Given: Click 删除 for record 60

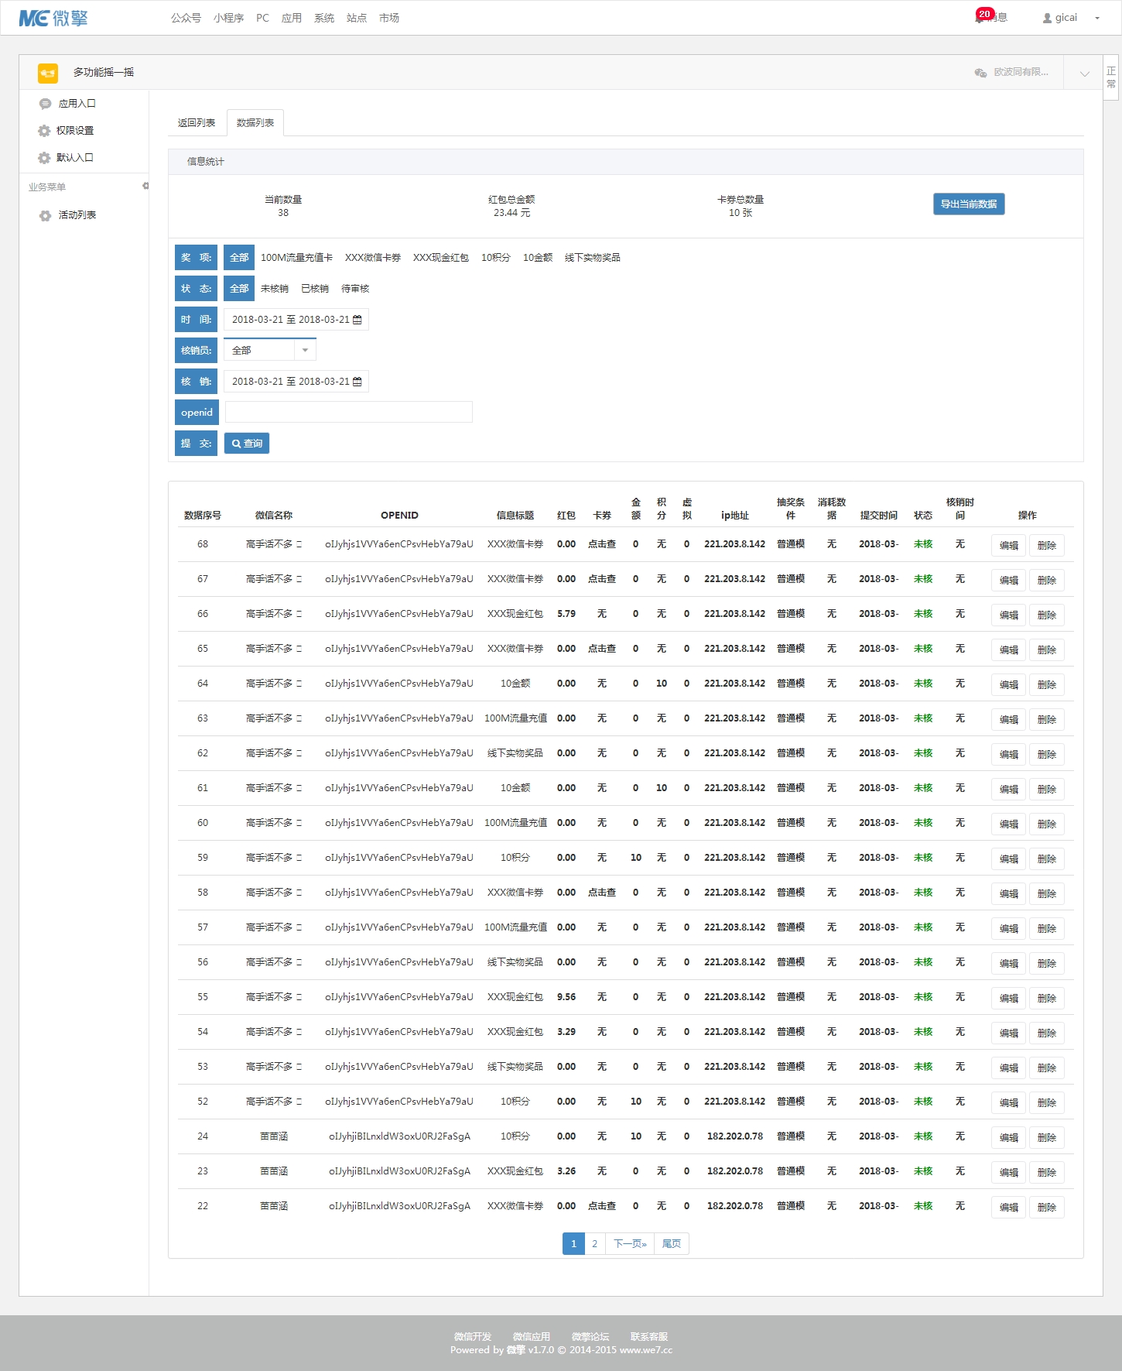Looking at the screenshot, I should click(x=1047, y=824).
